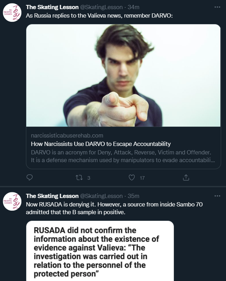Open Skating Lesson avatar on first tweet

click(12, 12)
